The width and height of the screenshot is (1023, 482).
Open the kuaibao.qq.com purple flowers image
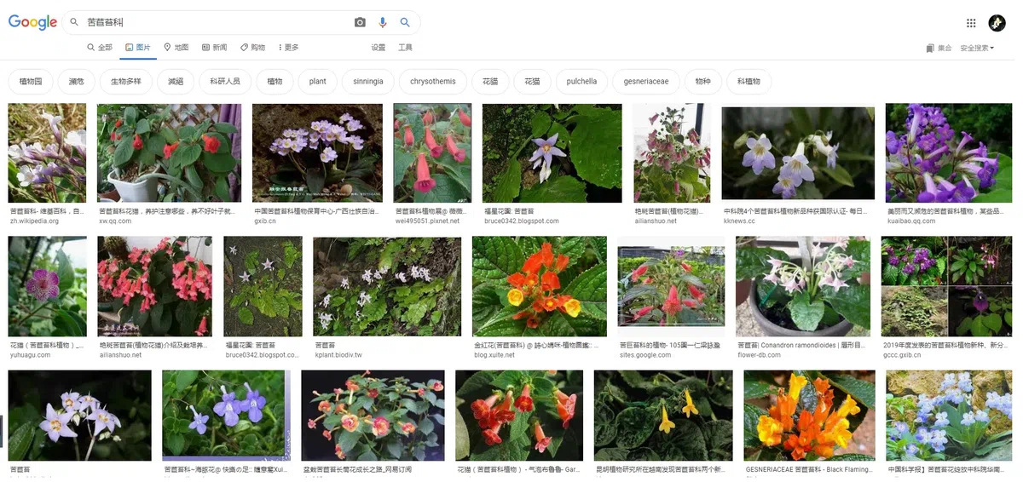click(950, 152)
